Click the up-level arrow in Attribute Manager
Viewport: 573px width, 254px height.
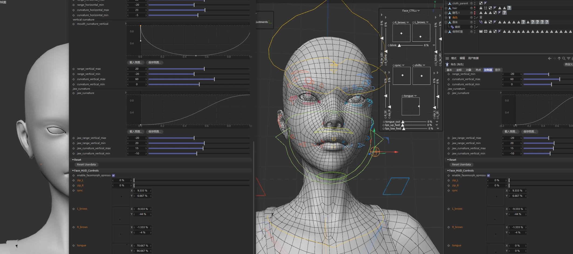pyautogui.click(x=559, y=58)
